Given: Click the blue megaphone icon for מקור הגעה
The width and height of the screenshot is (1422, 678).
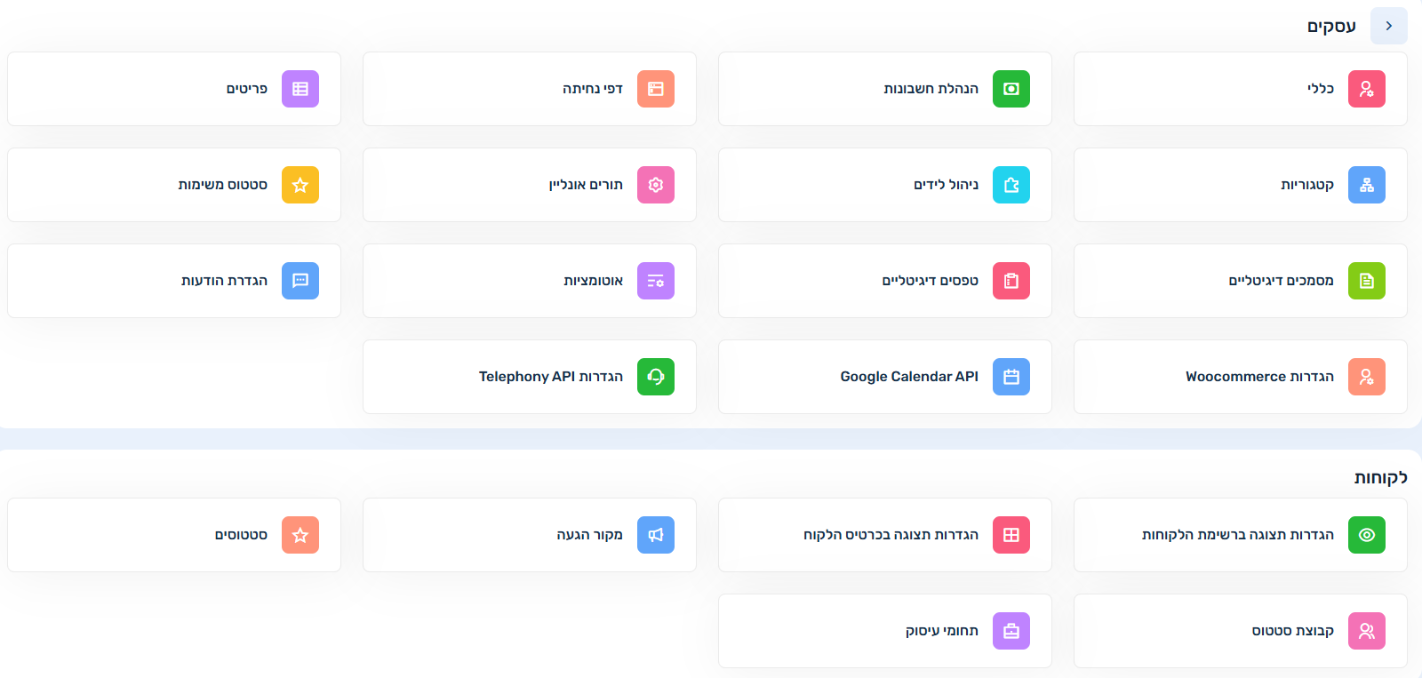Looking at the screenshot, I should pos(655,535).
